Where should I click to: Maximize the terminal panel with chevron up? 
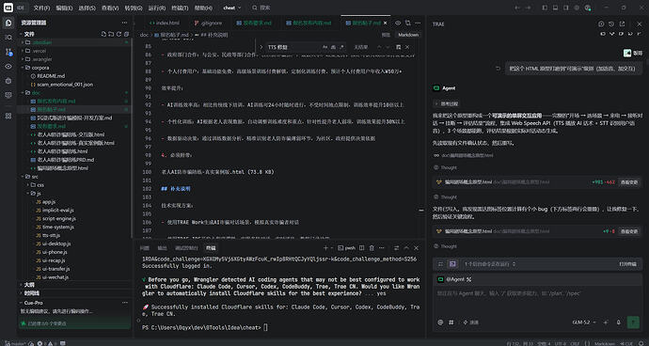pyautogui.click(x=406, y=248)
